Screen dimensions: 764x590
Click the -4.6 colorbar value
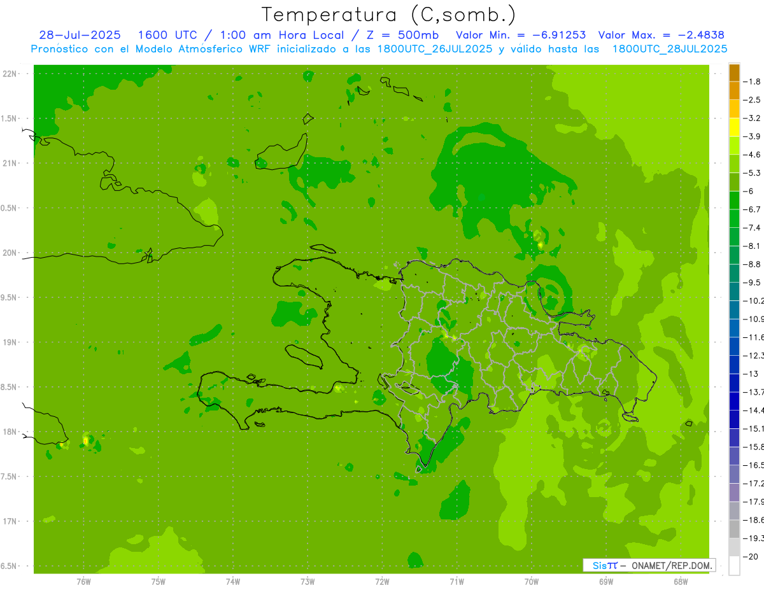coord(752,155)
